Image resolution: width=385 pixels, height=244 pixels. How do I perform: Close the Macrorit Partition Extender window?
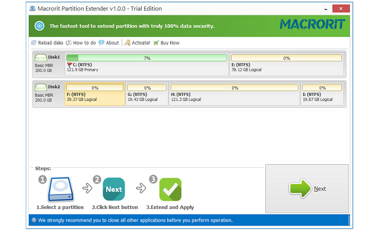[x=341, y=8]
